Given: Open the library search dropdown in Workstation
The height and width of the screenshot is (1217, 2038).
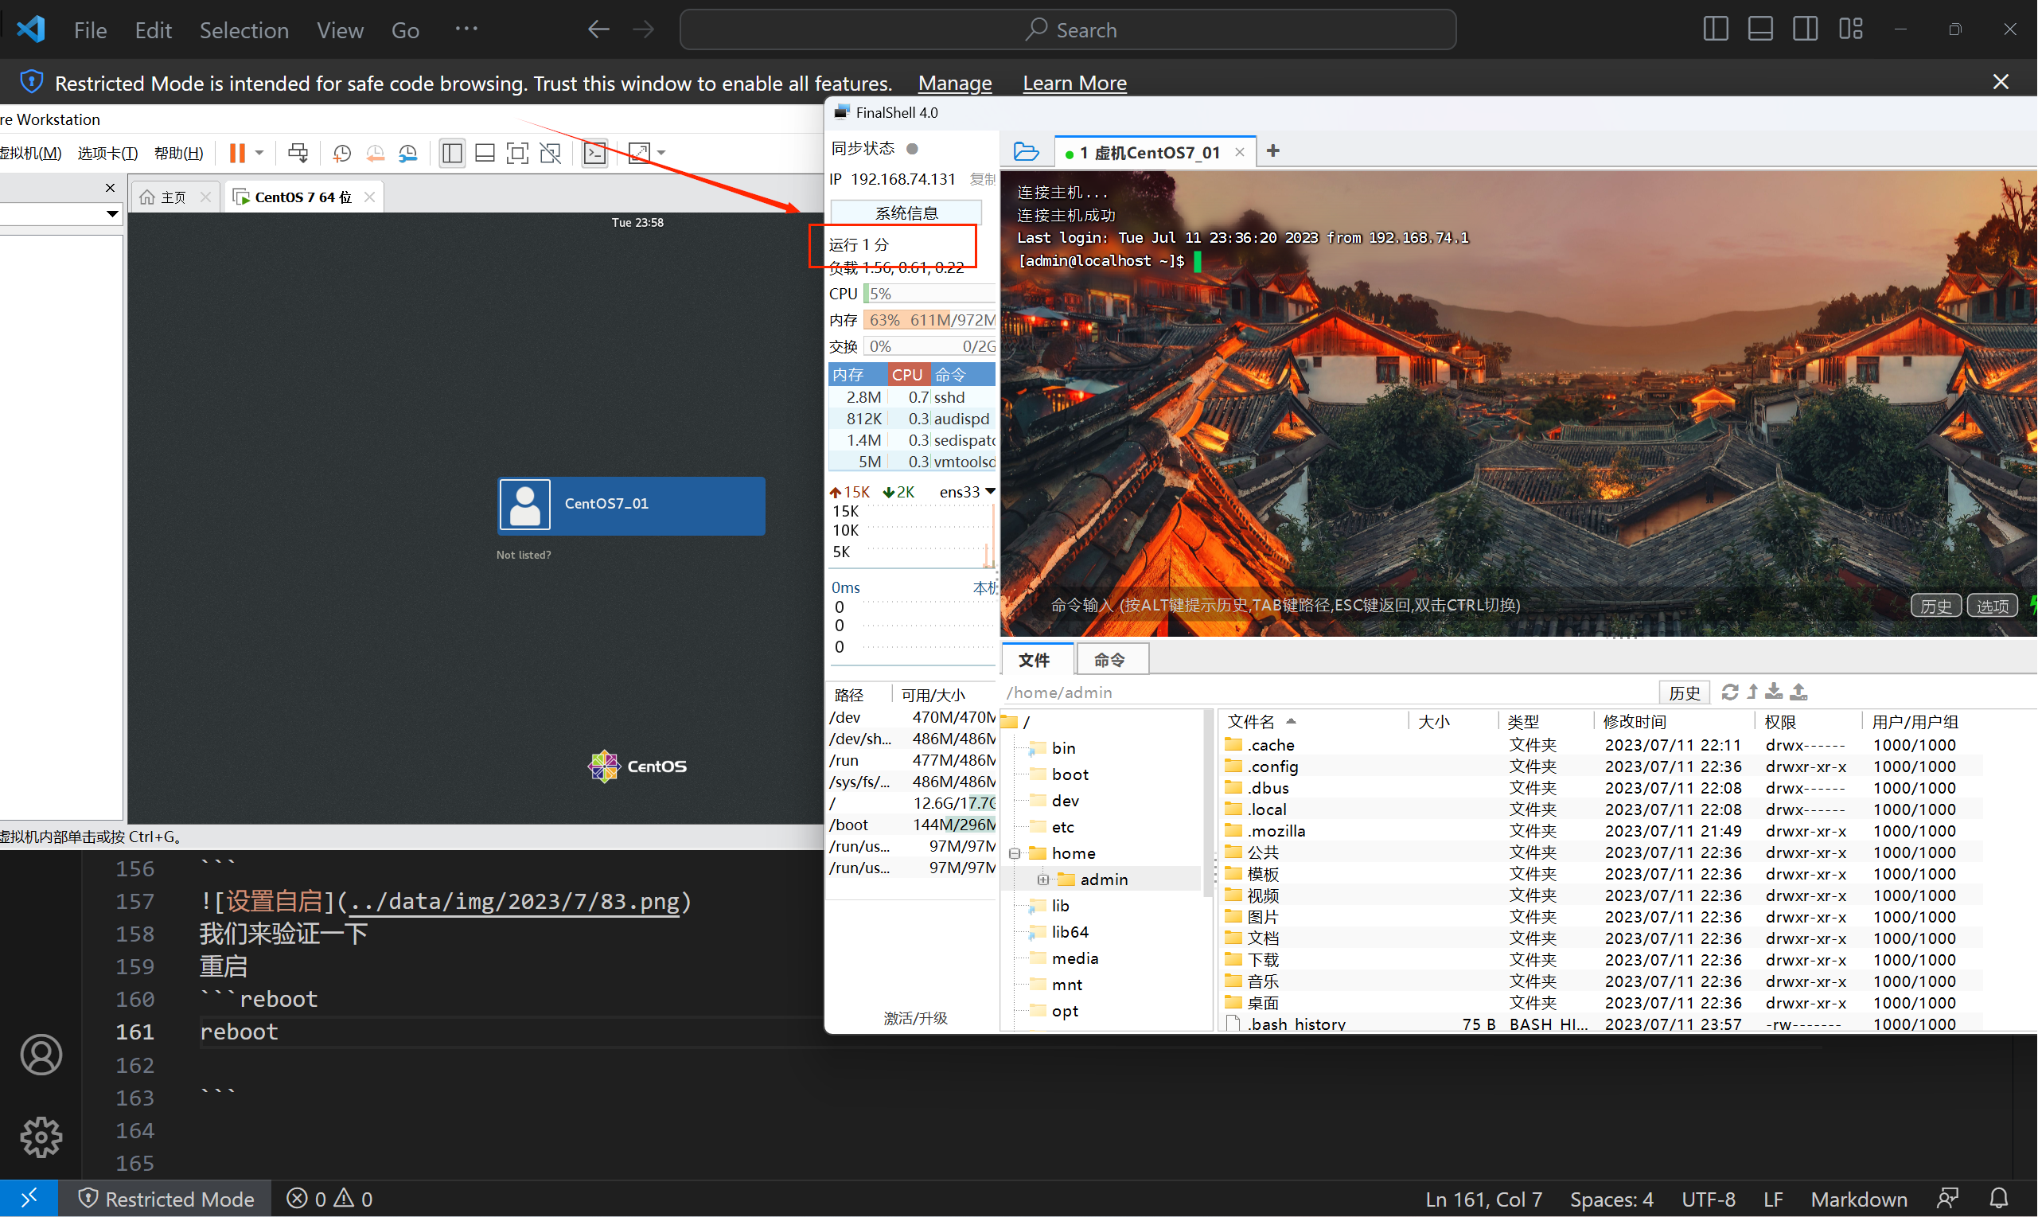Looking at the screenshot, I should coord(112,214).
